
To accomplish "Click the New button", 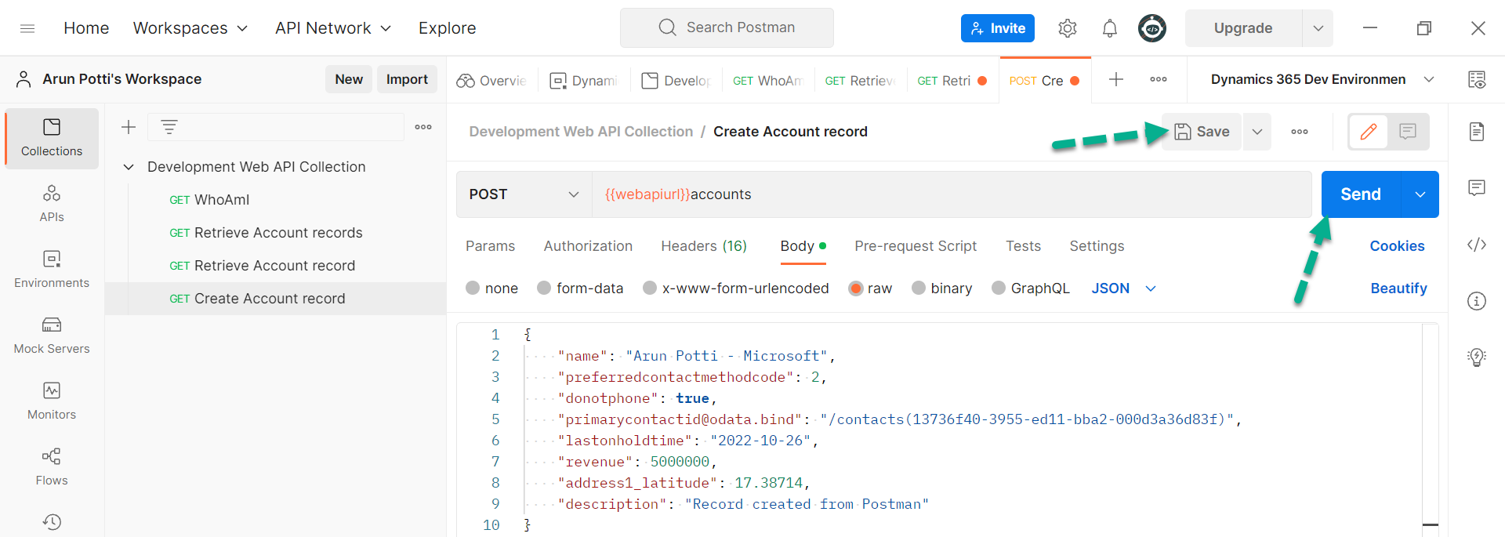I will pyautogui.click(x=349, y=79).
